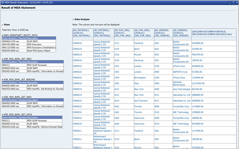Select the [50D_PUR_ORG] column header

144,33
